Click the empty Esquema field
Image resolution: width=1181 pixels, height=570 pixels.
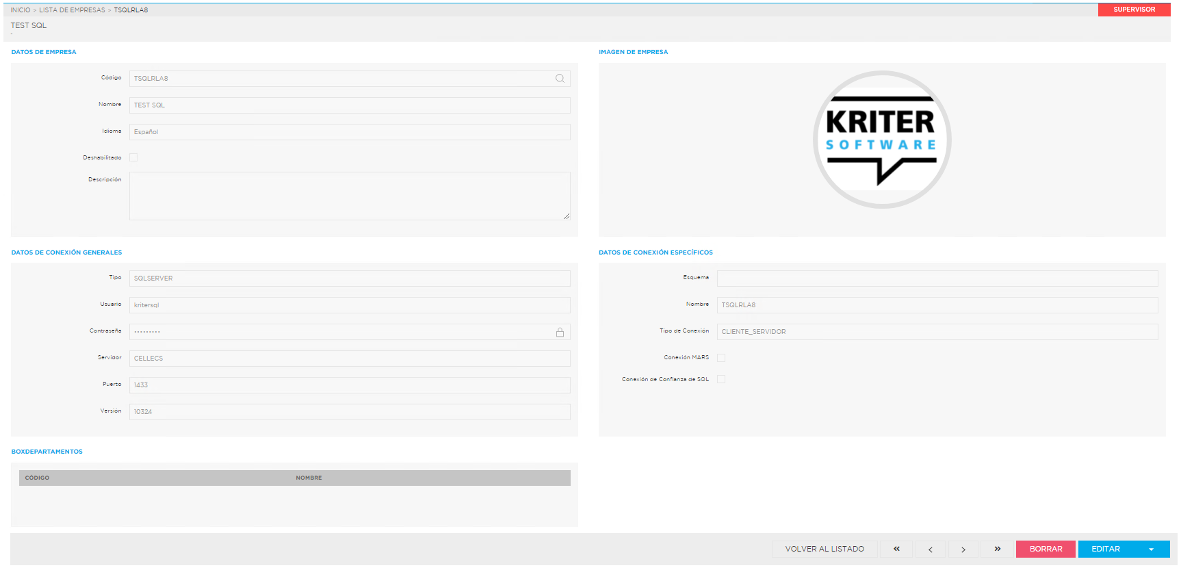click(937, 278)
